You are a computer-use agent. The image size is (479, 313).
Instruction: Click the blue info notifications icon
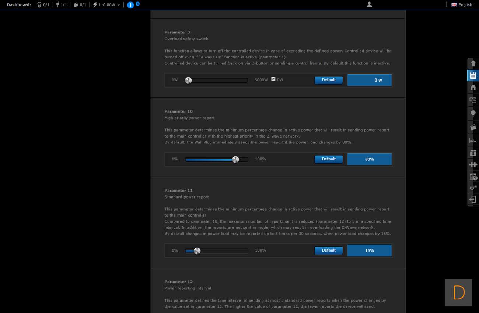point(130,5)
